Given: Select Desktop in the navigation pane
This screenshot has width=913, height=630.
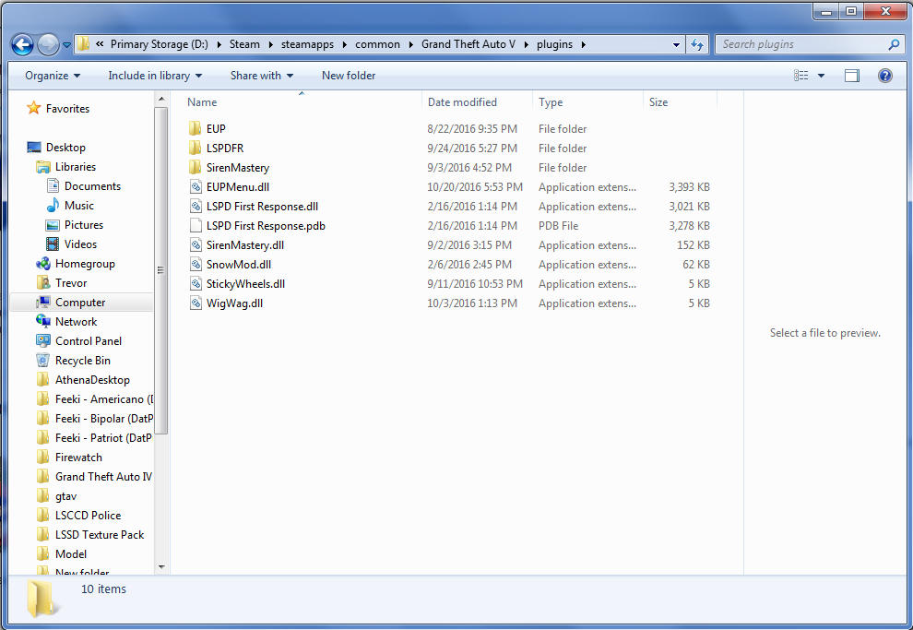Looking at the screenshot, I should point(65,148).
